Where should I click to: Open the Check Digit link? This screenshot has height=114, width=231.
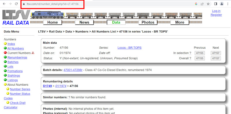click(18, 103)
